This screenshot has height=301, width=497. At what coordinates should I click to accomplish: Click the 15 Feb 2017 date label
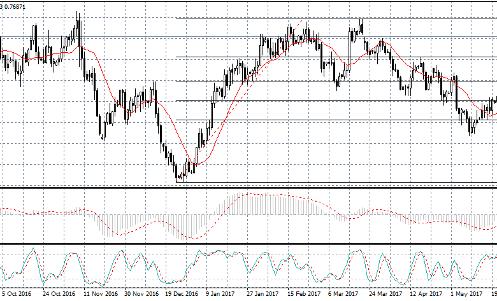tap(304, 294)
